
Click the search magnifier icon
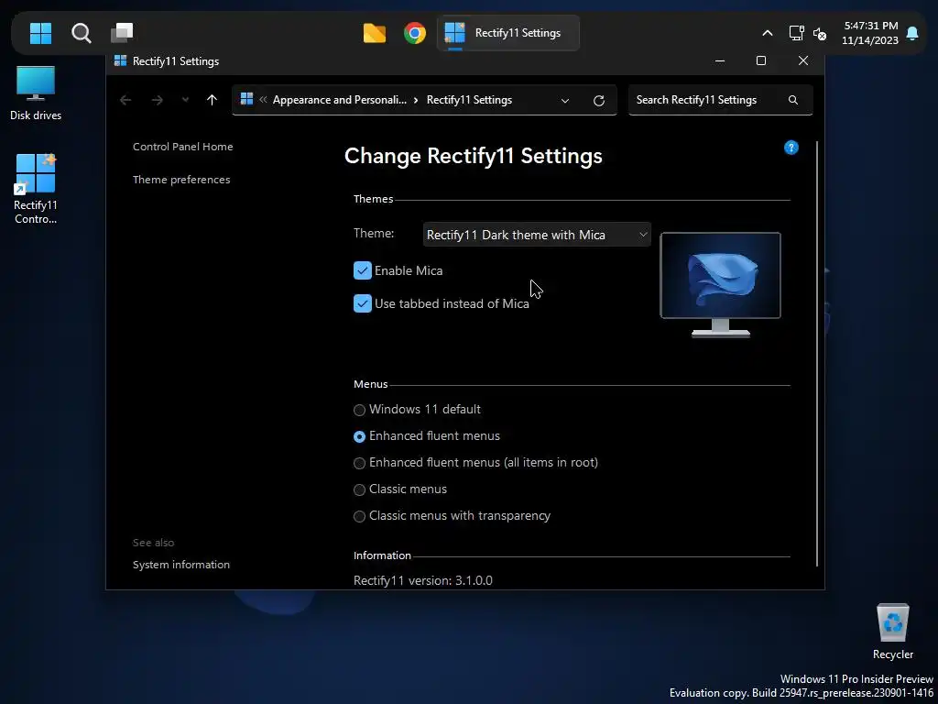pyautogui.click(x=793, y=100)
